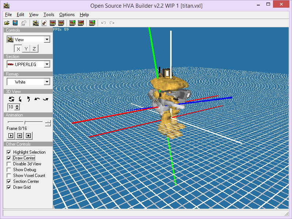The image size is (292, 219).
Task: Step the animation frame down with spinner
Action: pyautogui.click(x=48, y=124)
